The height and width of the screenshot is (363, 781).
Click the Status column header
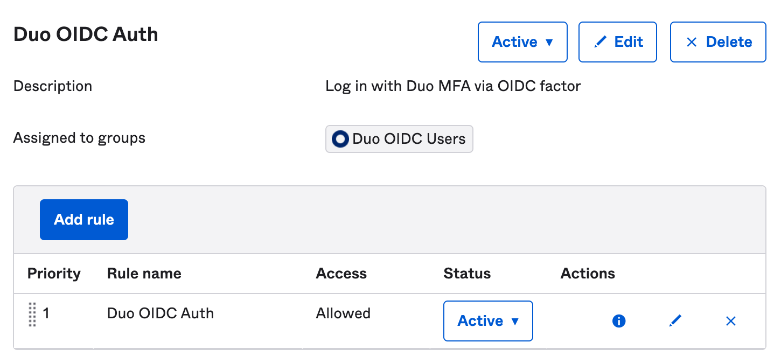click(x=467, y=273)
